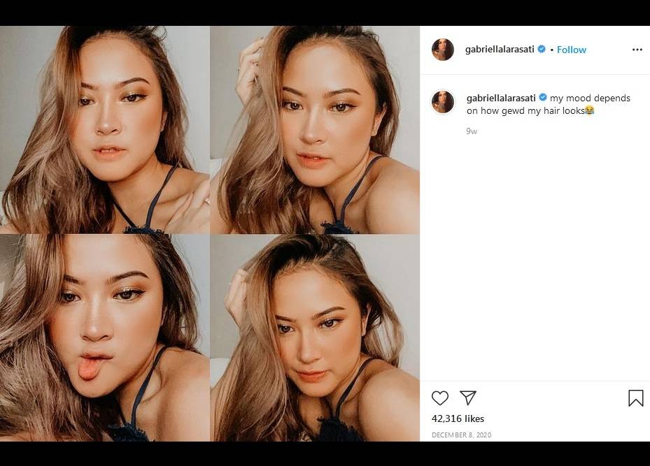Select the top-right selfie with raised hand
650x466 pixels.
pyautogui.click(x=315, y=129)
